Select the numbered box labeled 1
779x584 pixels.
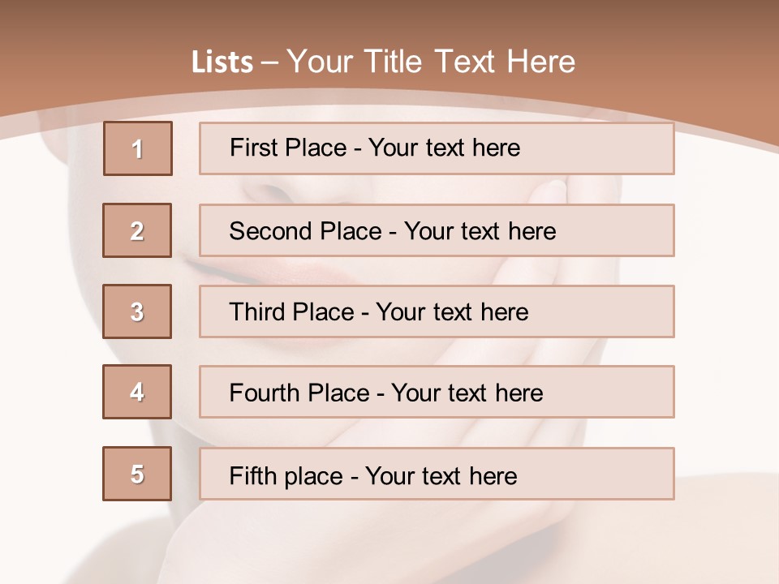coord(138,148)
